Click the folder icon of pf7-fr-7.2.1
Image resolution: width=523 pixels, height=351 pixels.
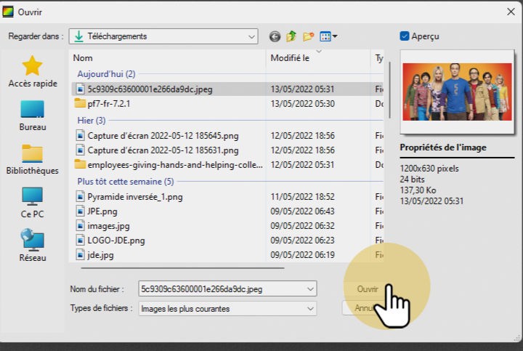(x=80, y=103)
